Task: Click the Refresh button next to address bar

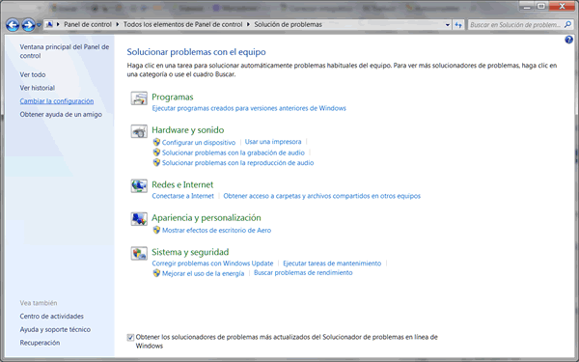Action: [x=458, y=25]
